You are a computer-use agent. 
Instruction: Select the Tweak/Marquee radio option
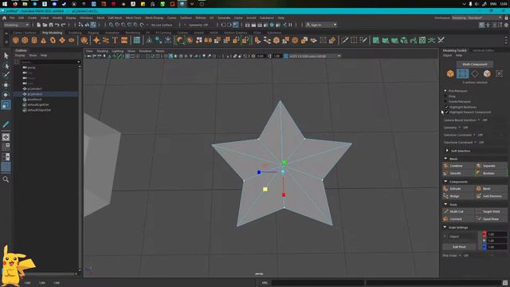point(445,101)
